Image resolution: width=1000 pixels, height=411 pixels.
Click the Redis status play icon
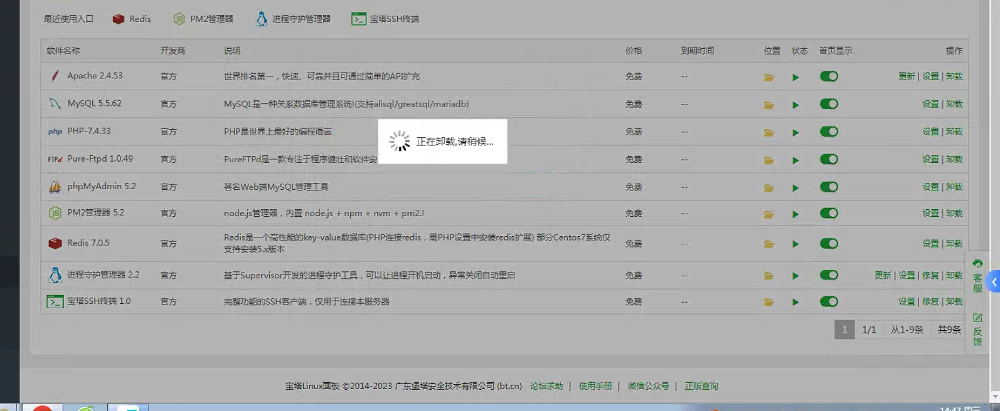pos(795,244)
